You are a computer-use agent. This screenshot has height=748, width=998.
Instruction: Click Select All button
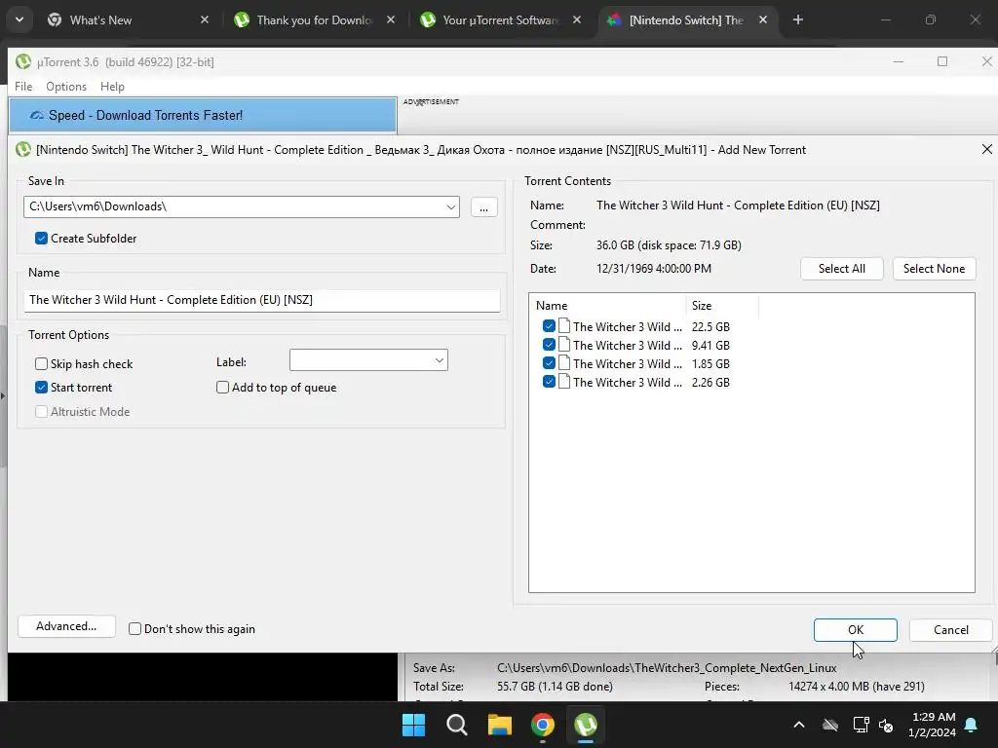point(841,269)
